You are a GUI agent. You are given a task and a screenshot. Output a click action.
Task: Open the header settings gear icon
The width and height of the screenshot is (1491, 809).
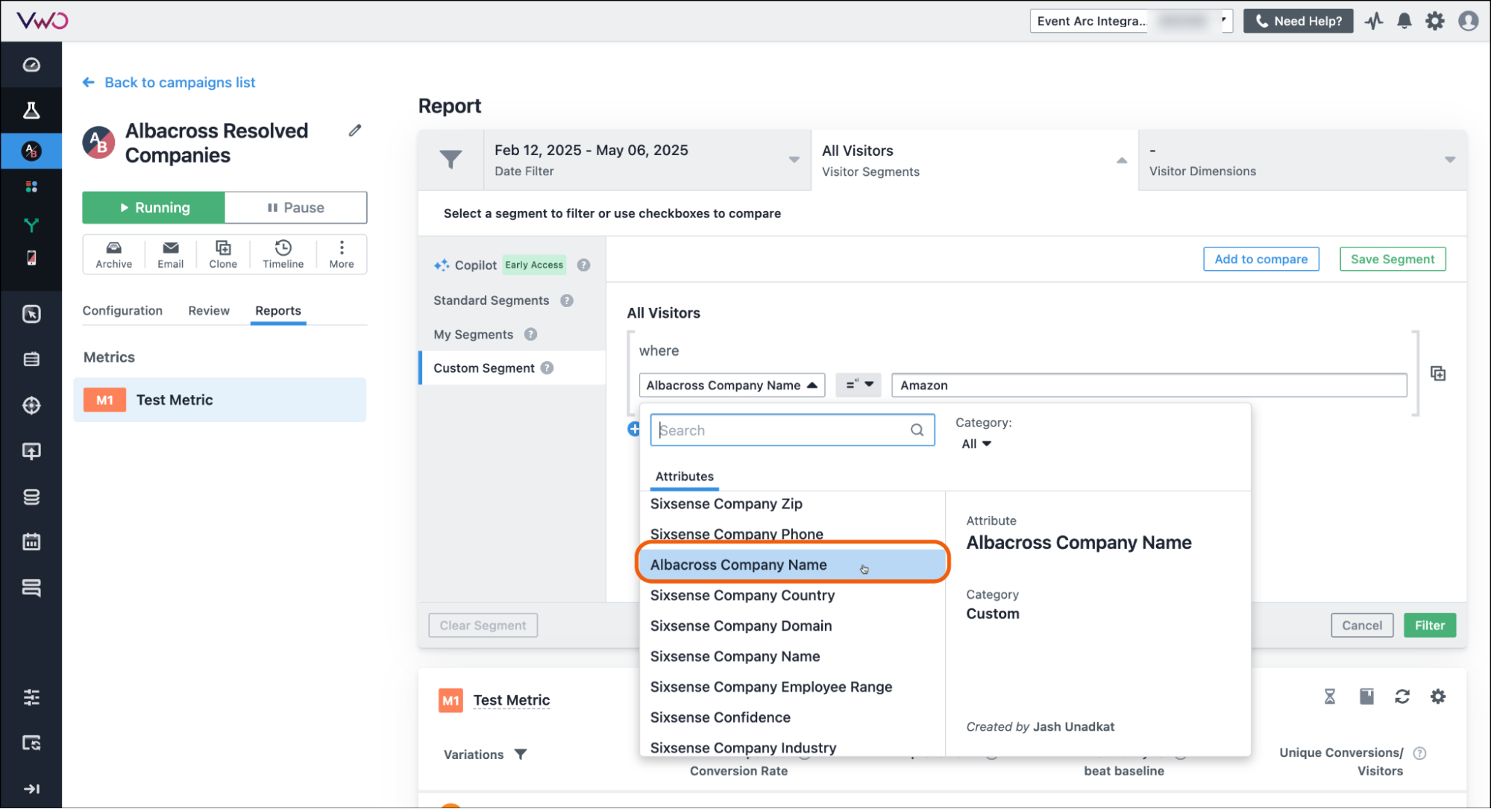coord(1434,21)
